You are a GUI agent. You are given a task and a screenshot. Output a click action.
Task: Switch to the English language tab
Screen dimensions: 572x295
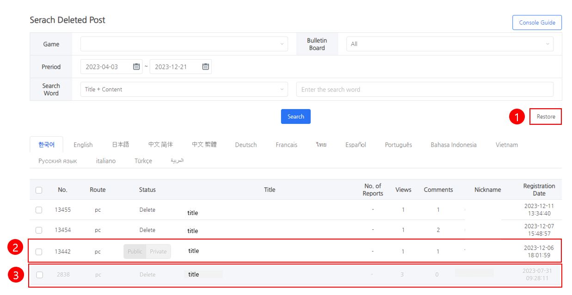(83, 144)
